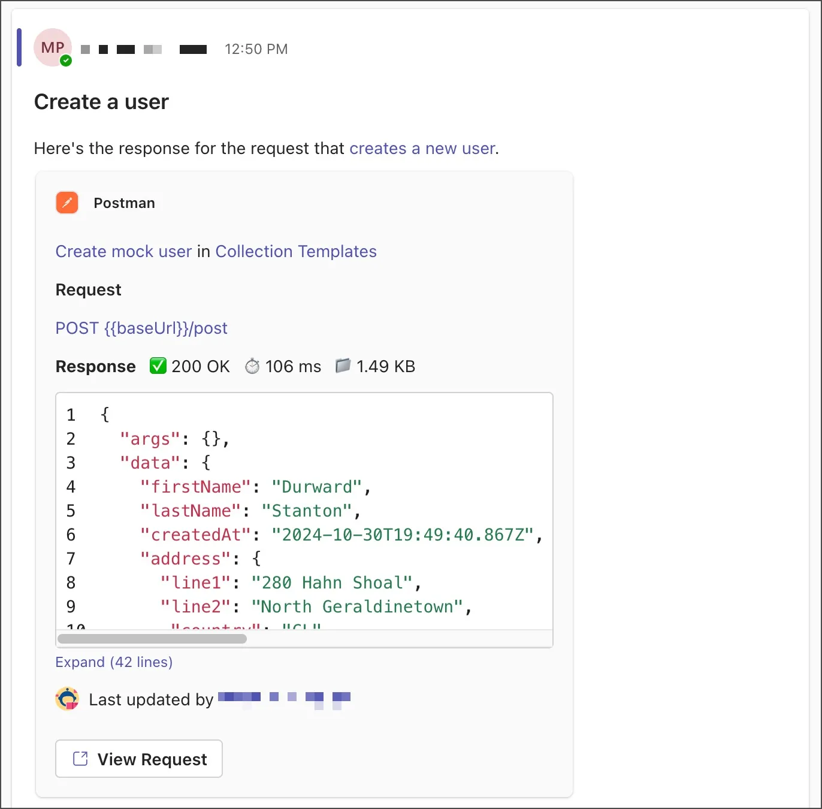Screen dimensions: 822x809
Task: Click the "200 OK" status text
Action: click(200, 366)
